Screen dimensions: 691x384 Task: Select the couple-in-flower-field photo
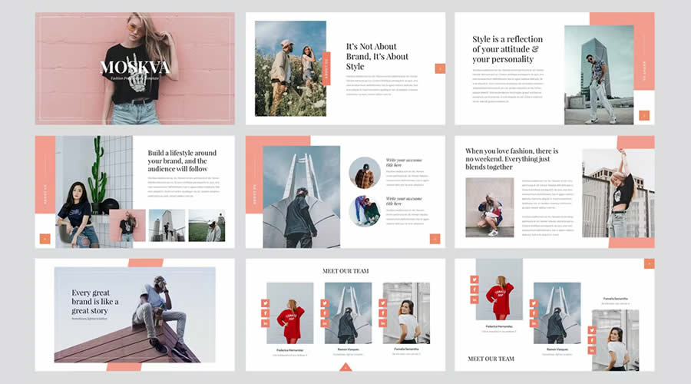click(x=290, y=68)
